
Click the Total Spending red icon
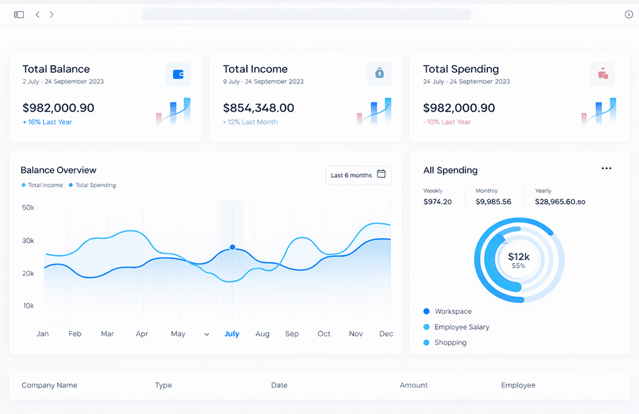(602, 74)
